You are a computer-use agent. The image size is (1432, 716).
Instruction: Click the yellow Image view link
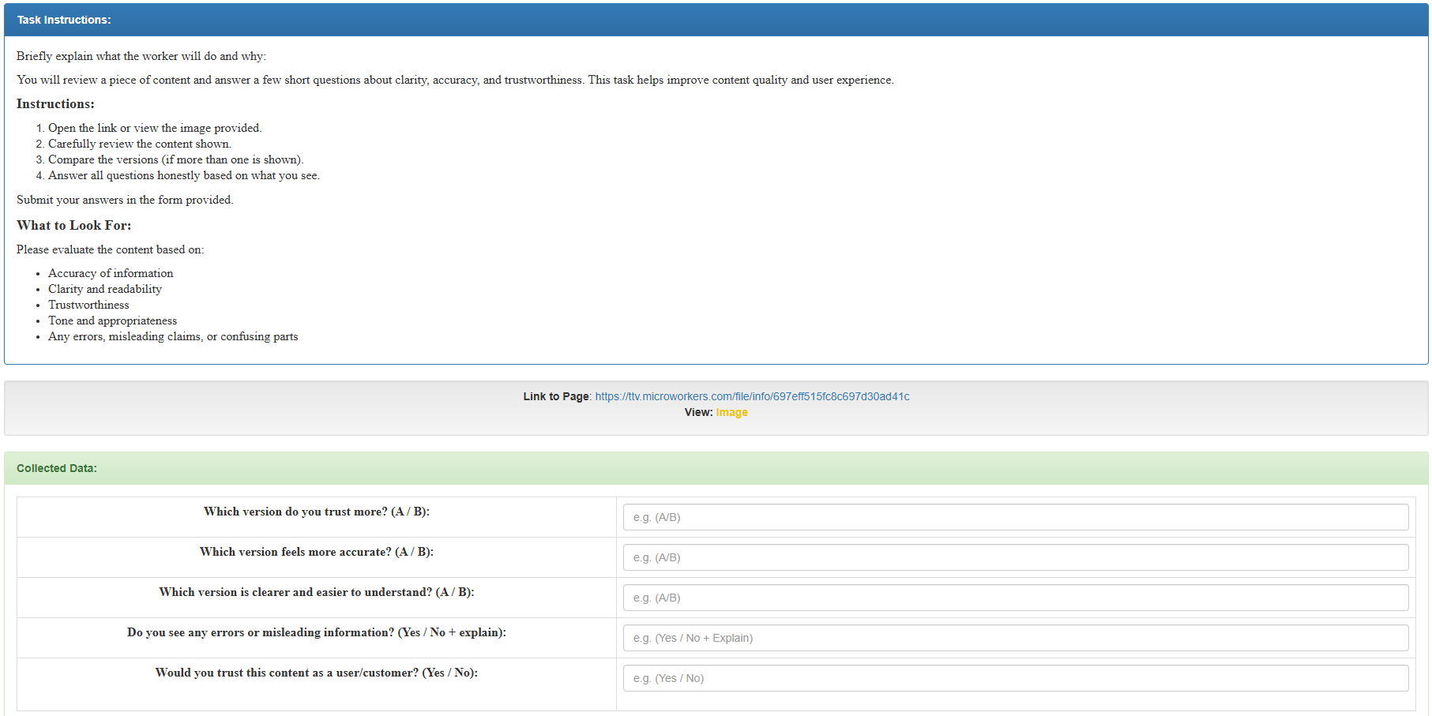click(731, 412)
